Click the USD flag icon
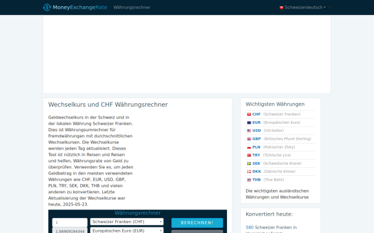This screenshot has height=233, width=374. point(249,130)
